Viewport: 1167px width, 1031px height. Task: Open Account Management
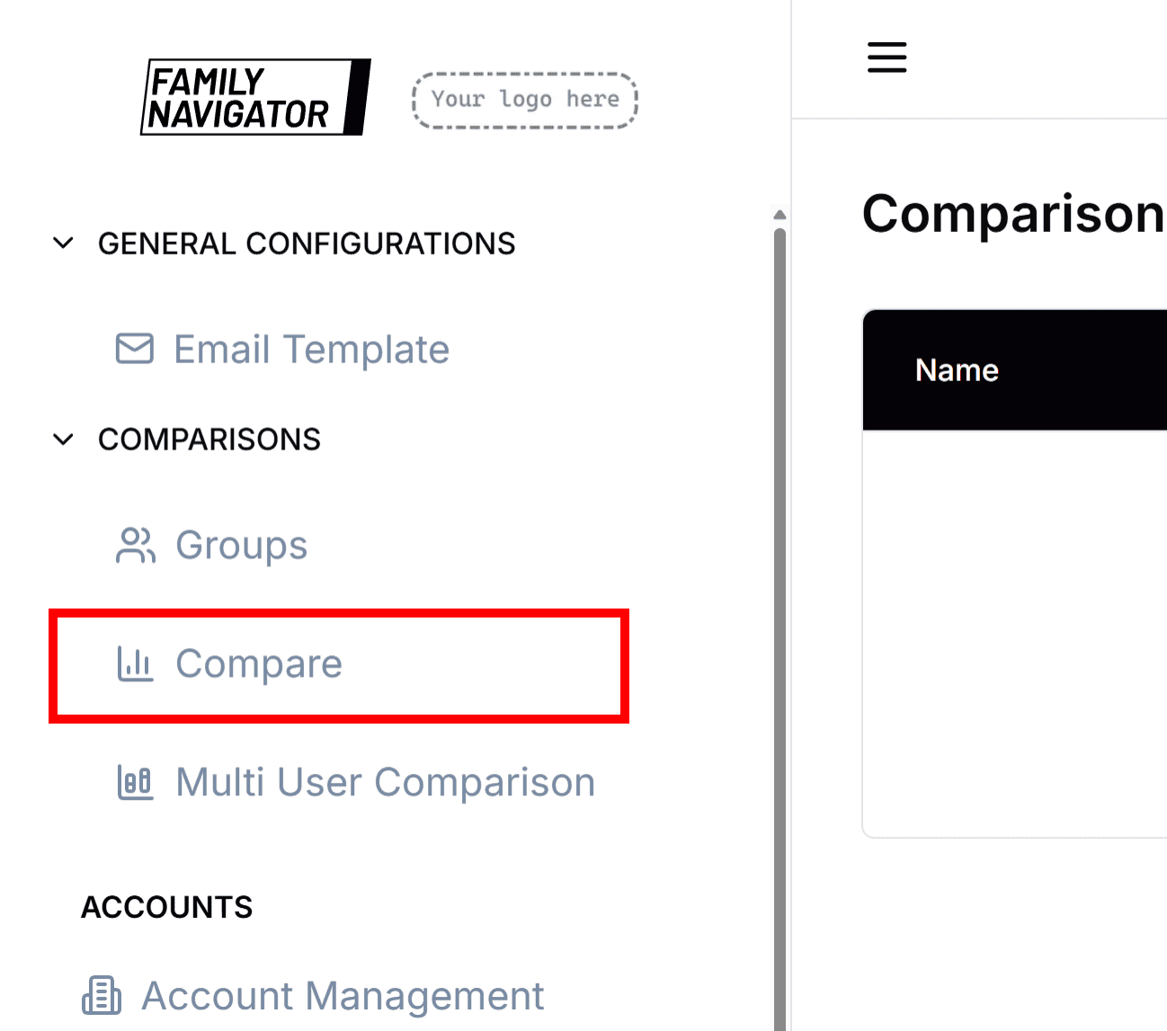tap(343, 995)
